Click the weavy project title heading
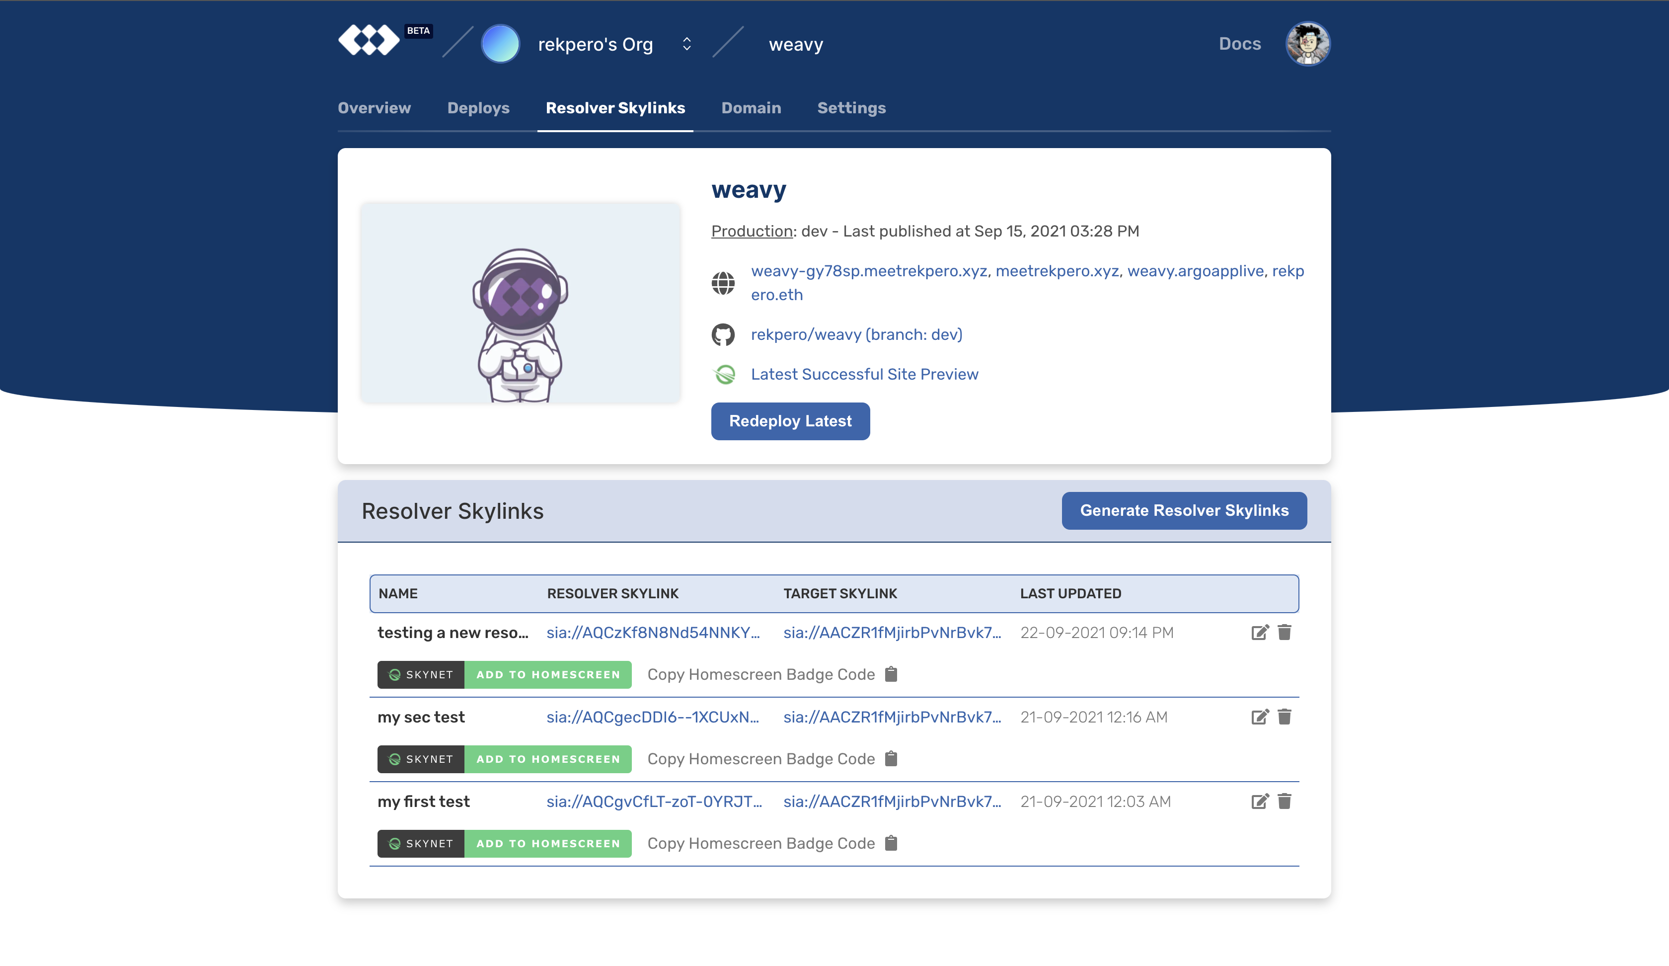The height and width of the screenshot is (966, 1669). [x=749, y=189]
